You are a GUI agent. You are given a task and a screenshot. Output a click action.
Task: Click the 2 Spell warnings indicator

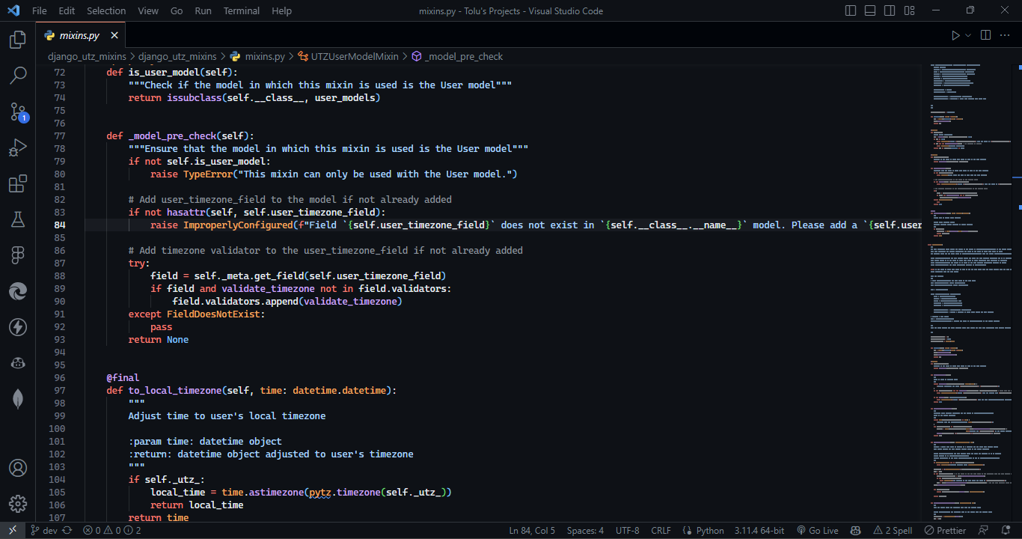893,530
